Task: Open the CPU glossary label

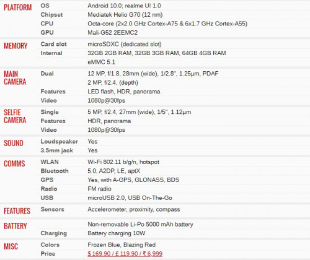Action: click(47, 24)
